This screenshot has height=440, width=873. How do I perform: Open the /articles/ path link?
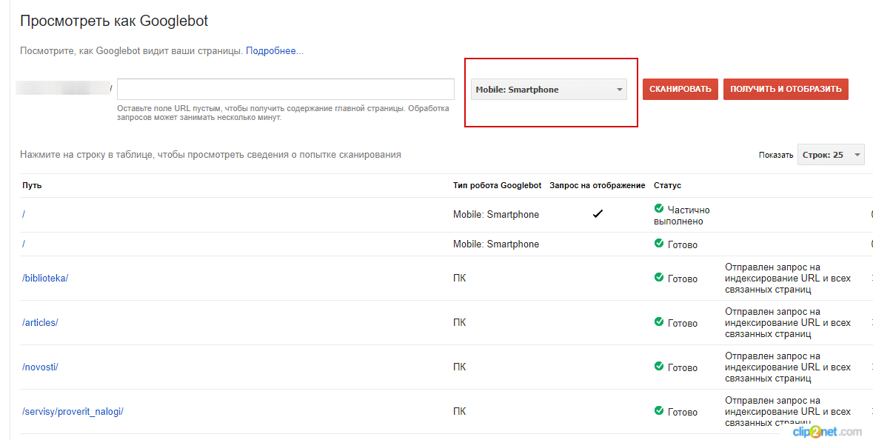tap(40, 323)
